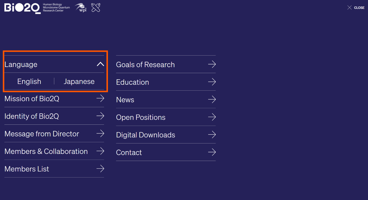The width and height of the screenshot is (368, 200).
Task: Click the arrow next to Members List
Action: coord(100,169)
